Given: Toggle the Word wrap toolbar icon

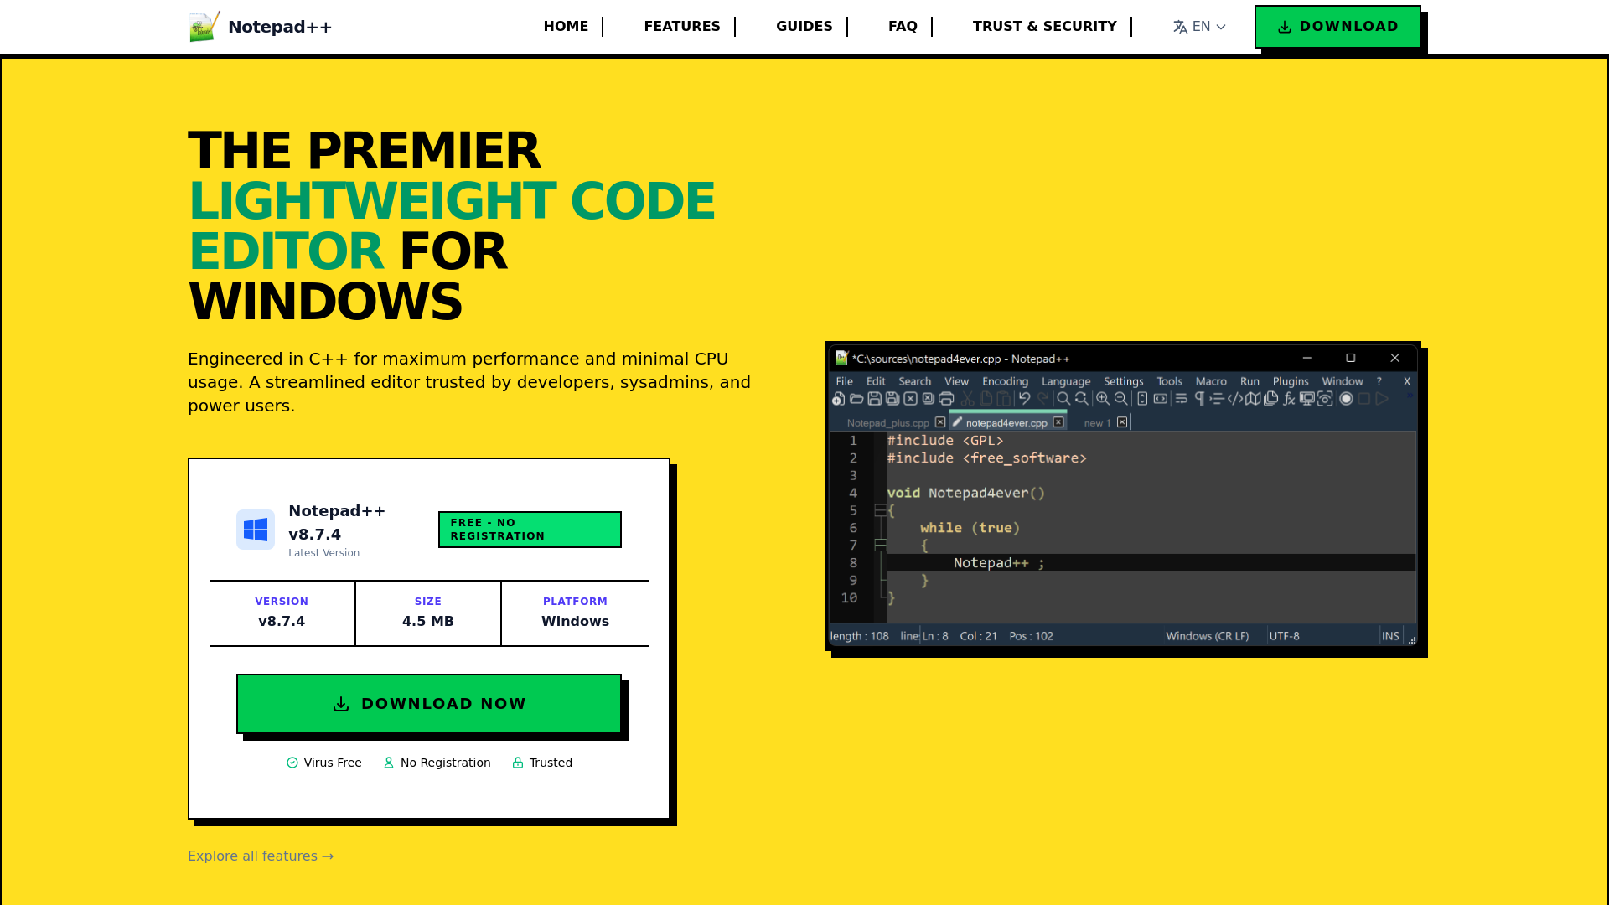Looking at the screenshot, I should tap(1182, 399).
